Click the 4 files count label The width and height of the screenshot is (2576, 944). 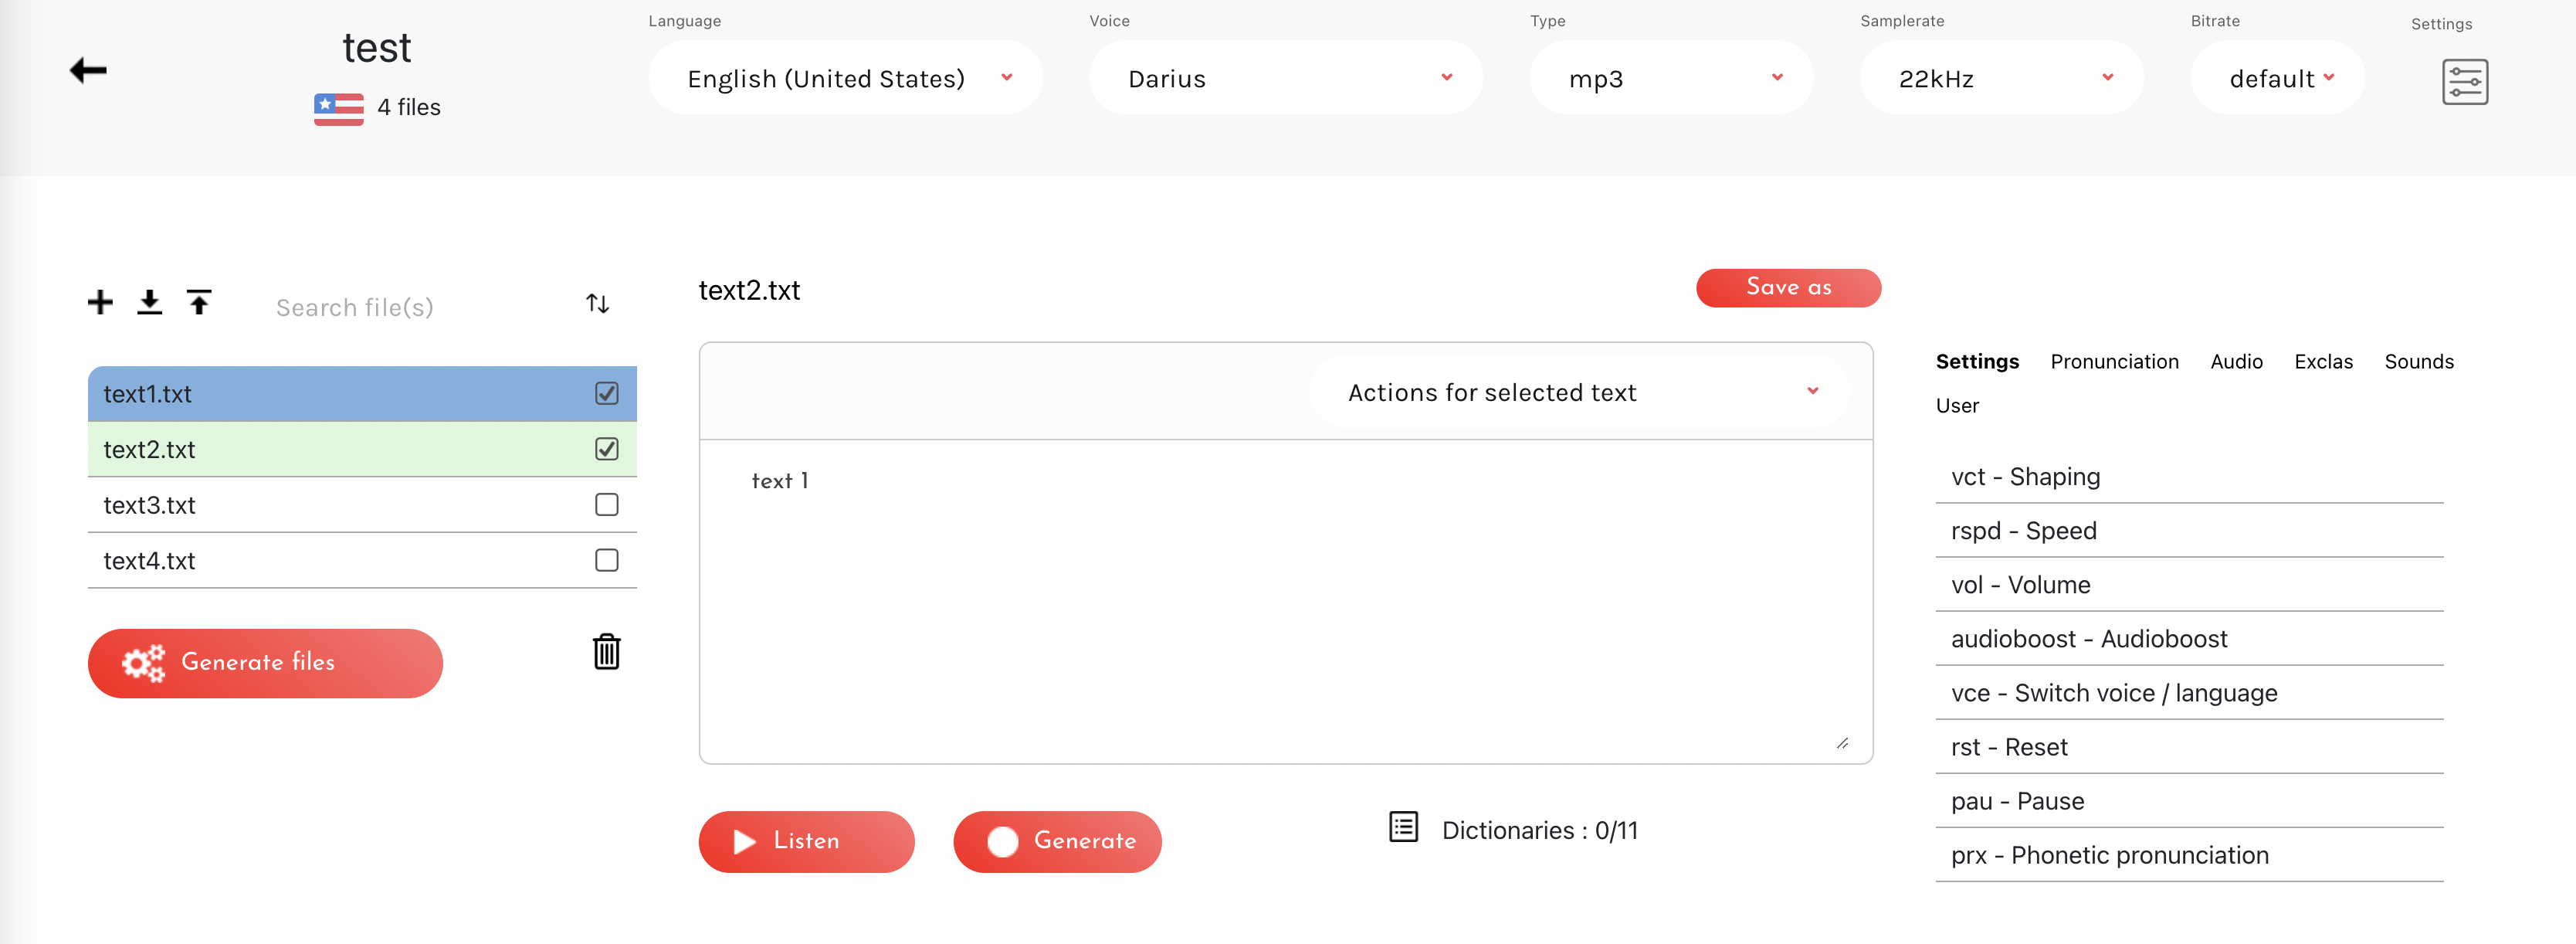click(x=409, y=107)
